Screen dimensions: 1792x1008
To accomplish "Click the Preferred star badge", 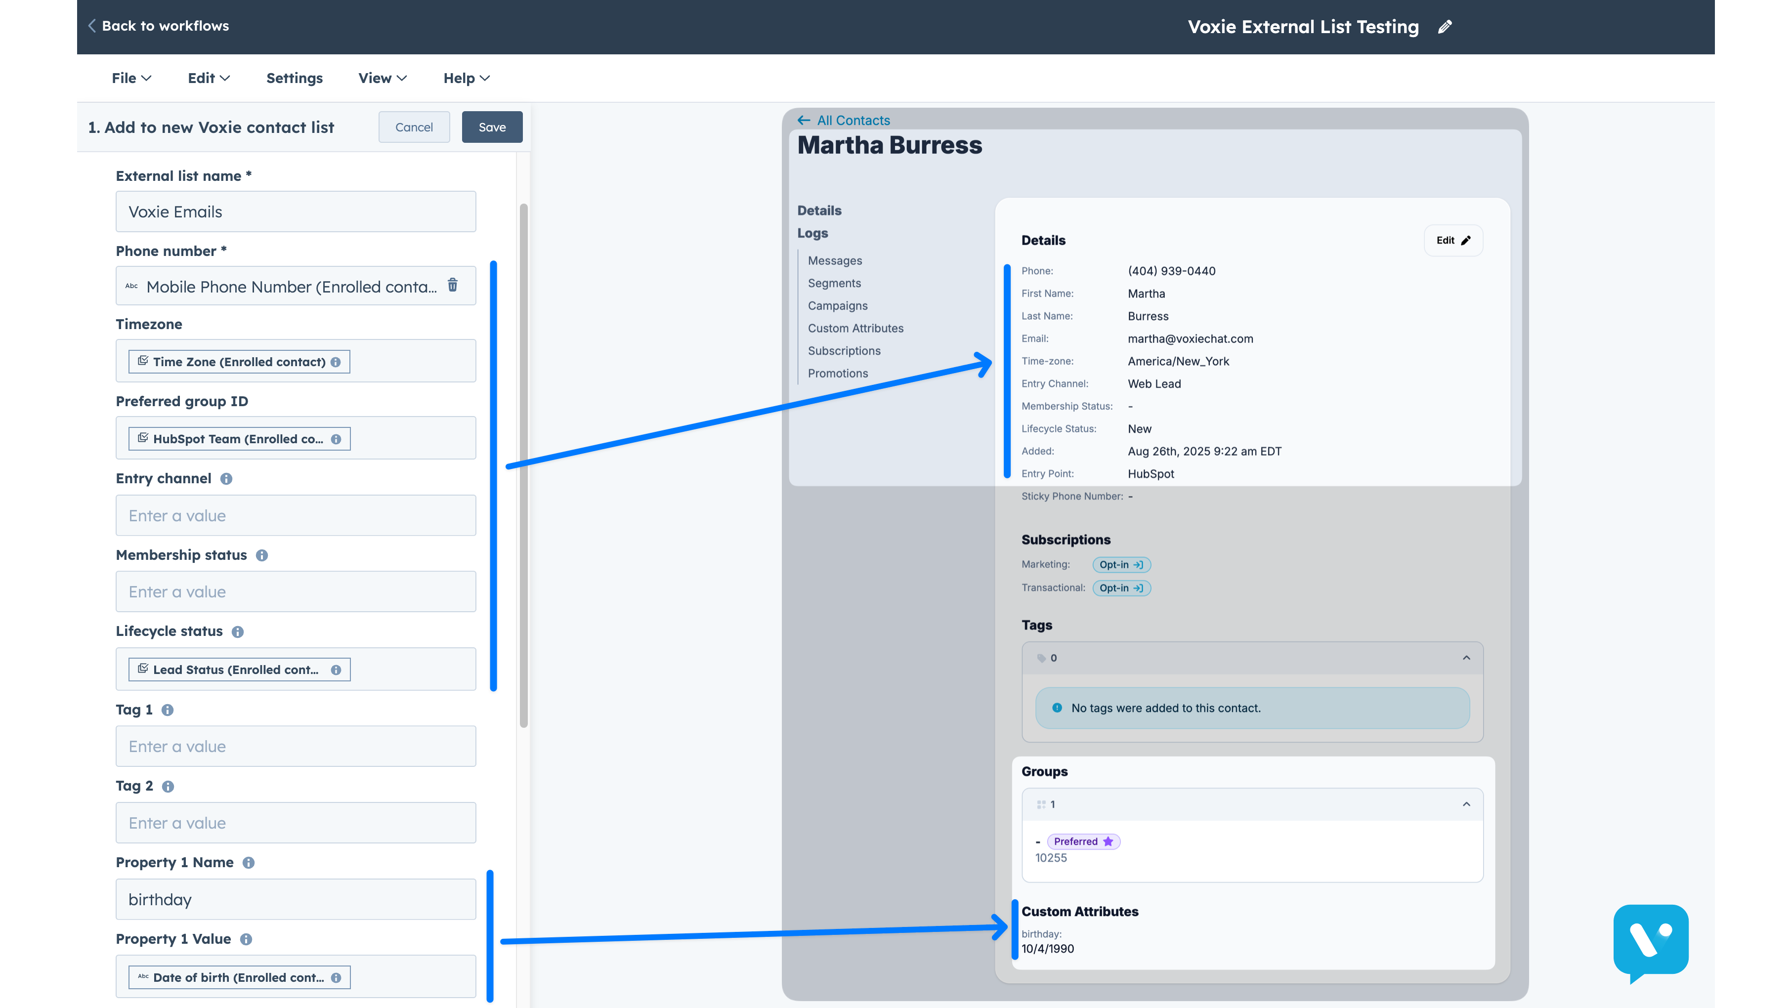I will [1083, 841].
